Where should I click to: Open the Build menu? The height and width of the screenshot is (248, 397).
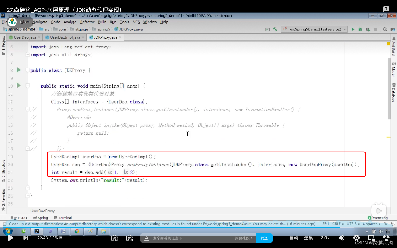(102, 22)
